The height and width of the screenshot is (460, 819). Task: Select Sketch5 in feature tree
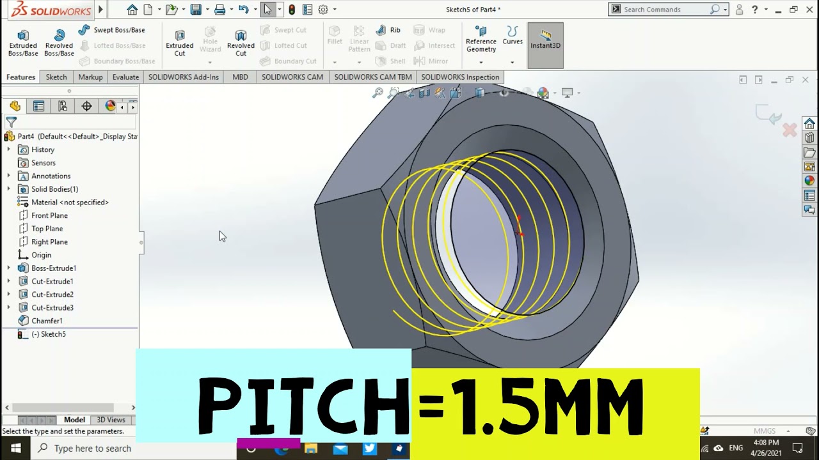49,334
